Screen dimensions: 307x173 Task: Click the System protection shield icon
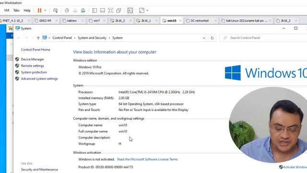point(17,72)
